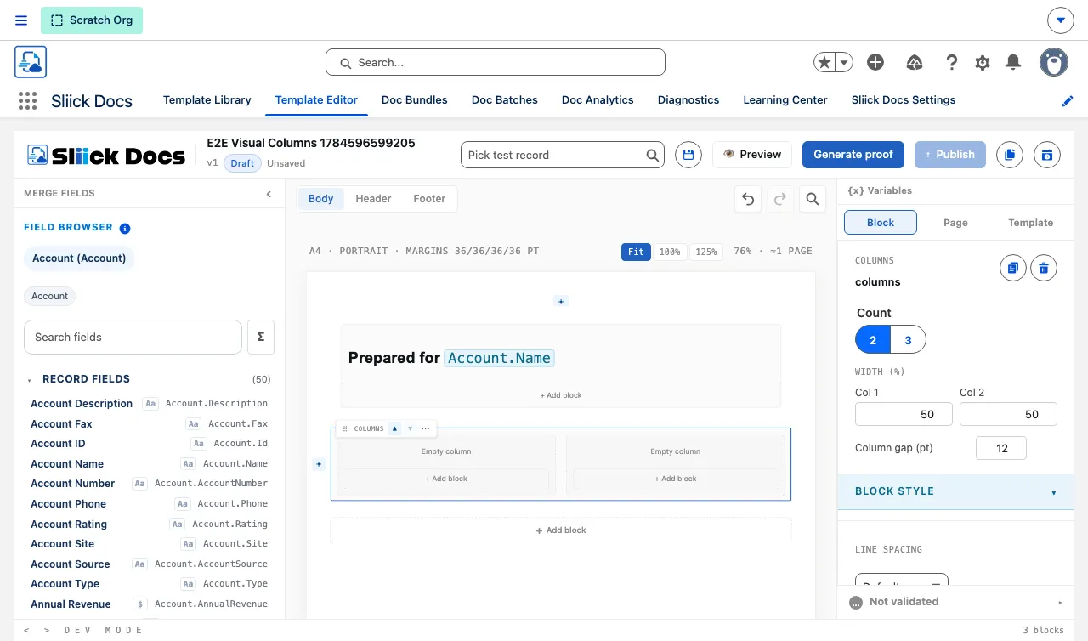Collapse the Merge Fields panel chevron
Viewport: 1088px width, 641px height.
(x=269, y=194)
